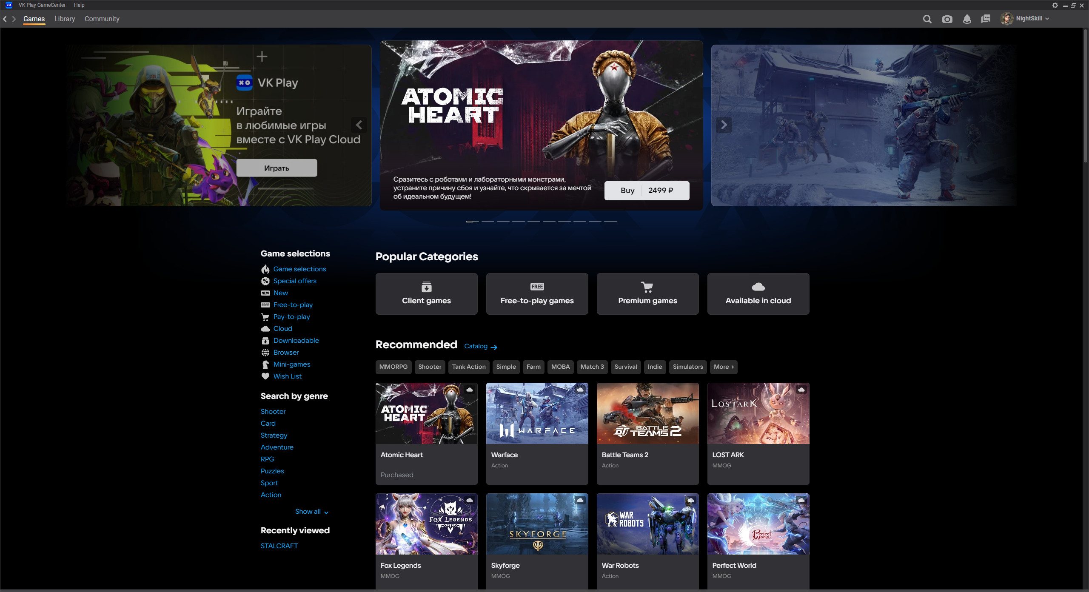This screenshot has height=592, width=1089.
Task: Expand genres with Show all
Action: pyautogui.click(x=311, y=512)
